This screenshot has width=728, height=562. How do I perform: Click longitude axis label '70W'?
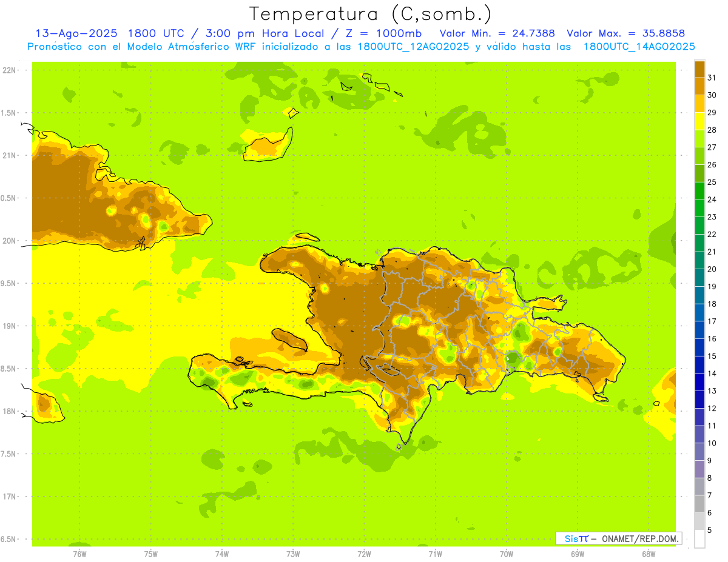click(507, 554)
